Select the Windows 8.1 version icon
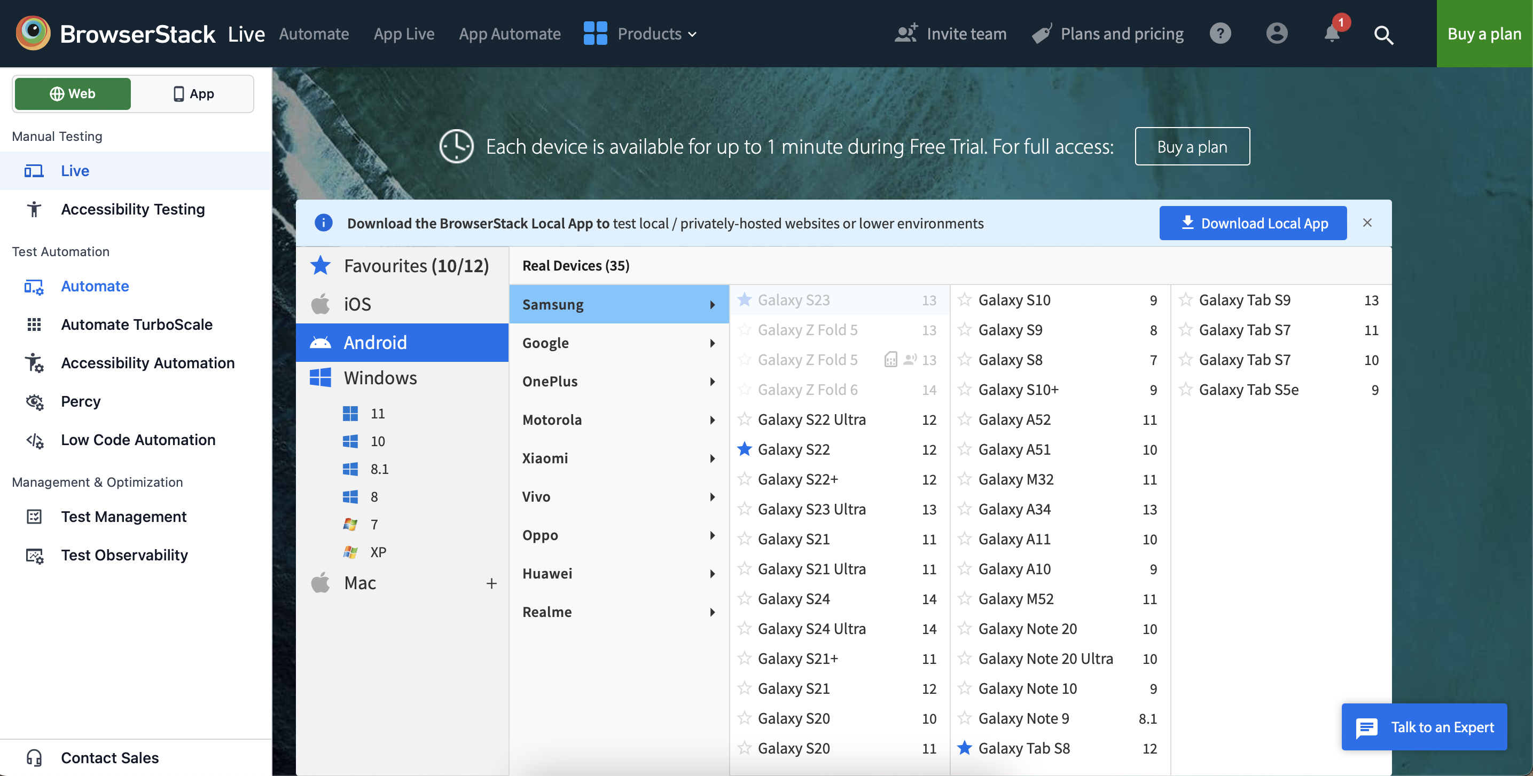Image resolution: width=1533 pixels, height=776 pixels. click(x=350, y=469)
